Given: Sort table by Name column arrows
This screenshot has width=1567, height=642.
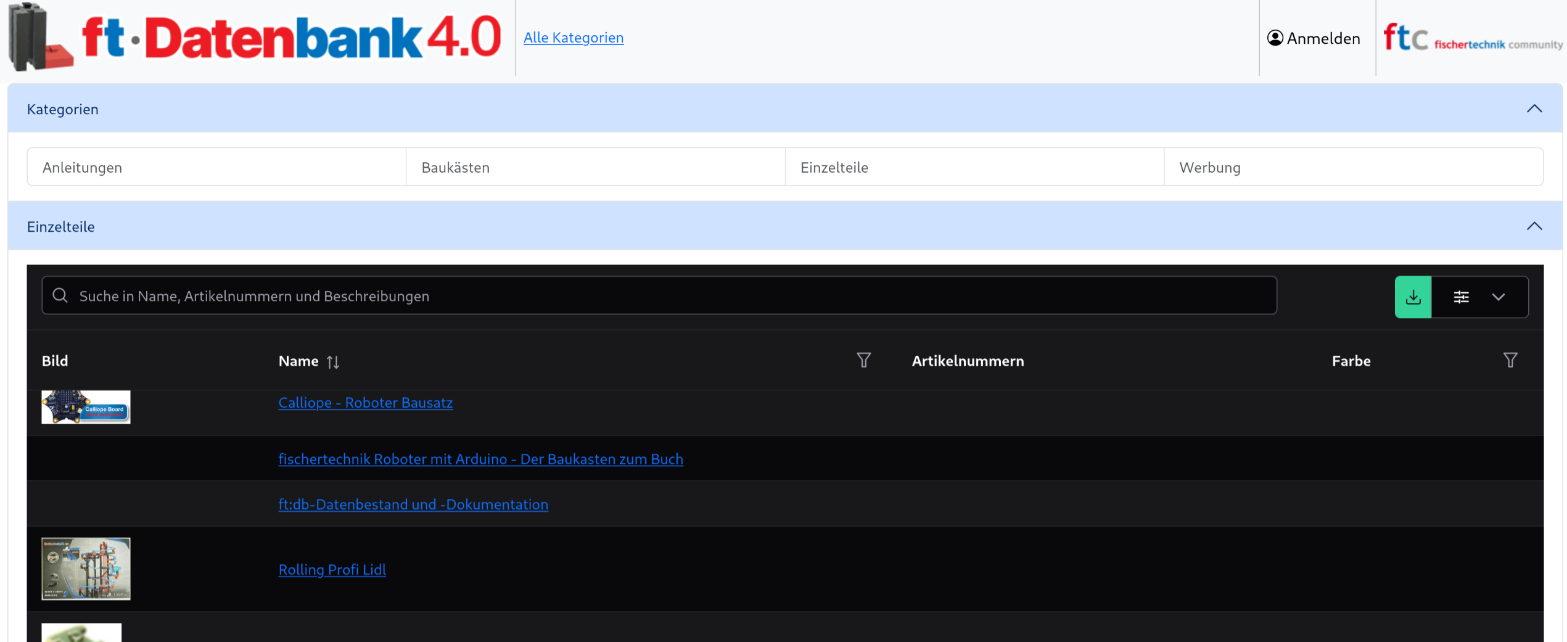Looking at the screenshot, I should pyautogui.click(x=333, y=361).
